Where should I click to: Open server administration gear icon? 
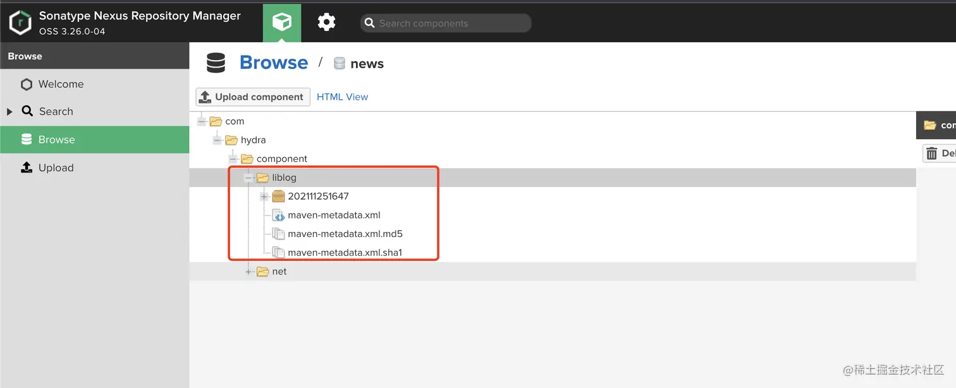326,23
